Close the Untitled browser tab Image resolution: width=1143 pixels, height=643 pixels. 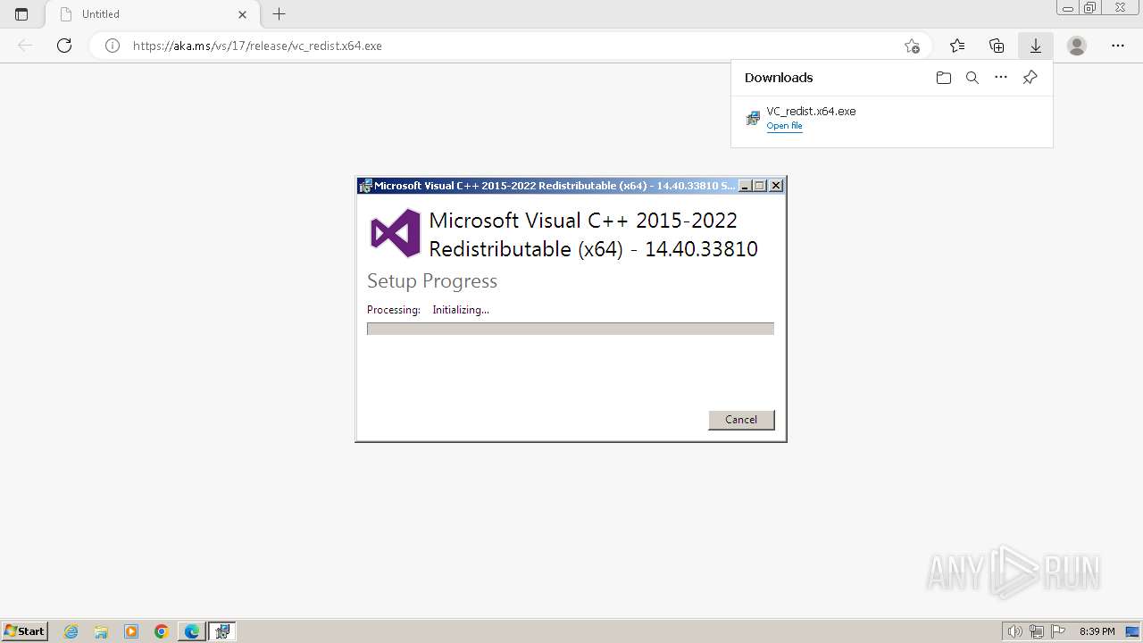(243, 14)
